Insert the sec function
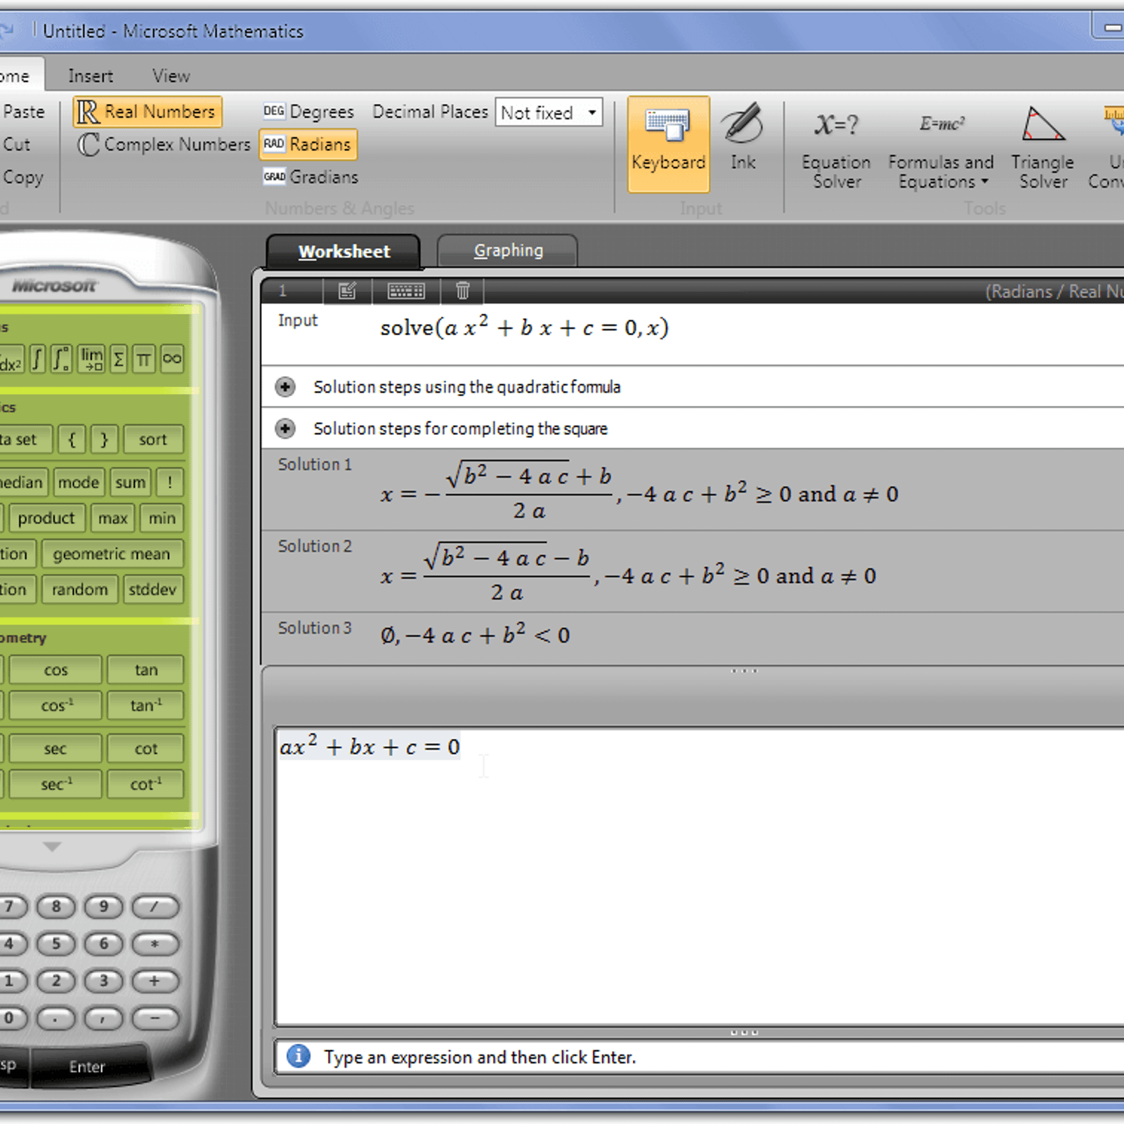Image resolution: width=1124 pixels, height=1124 pixels. [55, 749]
